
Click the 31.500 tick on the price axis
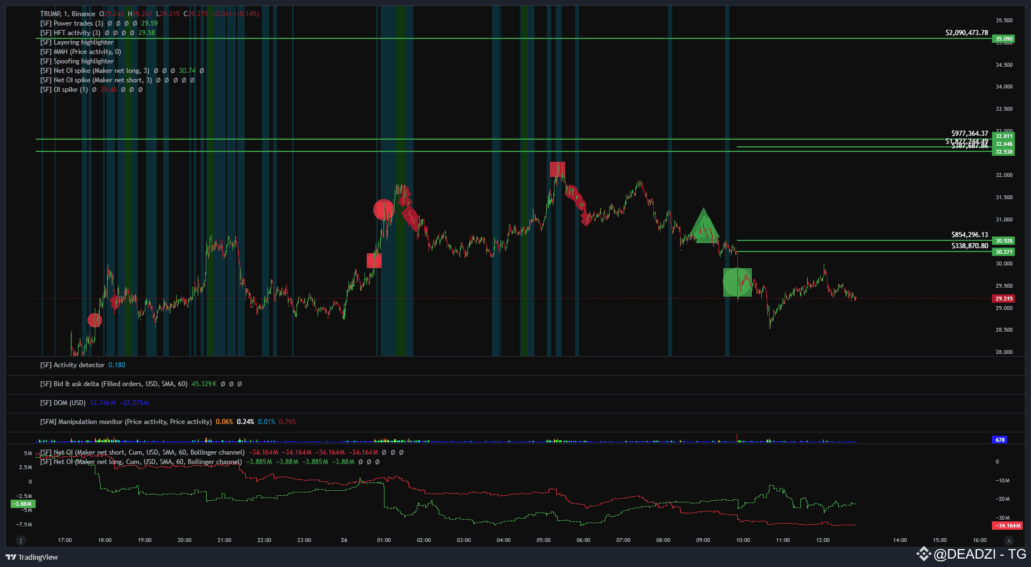pyautogui.click(x=1004, y=198)
